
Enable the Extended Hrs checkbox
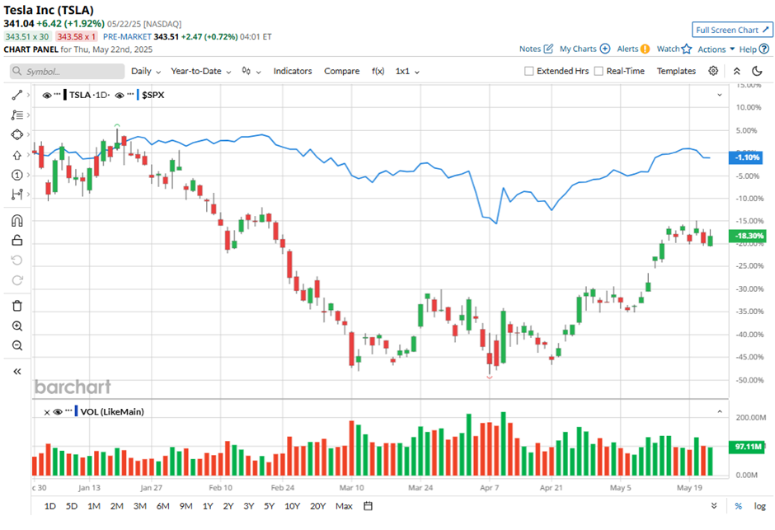(x=528, y=71)
